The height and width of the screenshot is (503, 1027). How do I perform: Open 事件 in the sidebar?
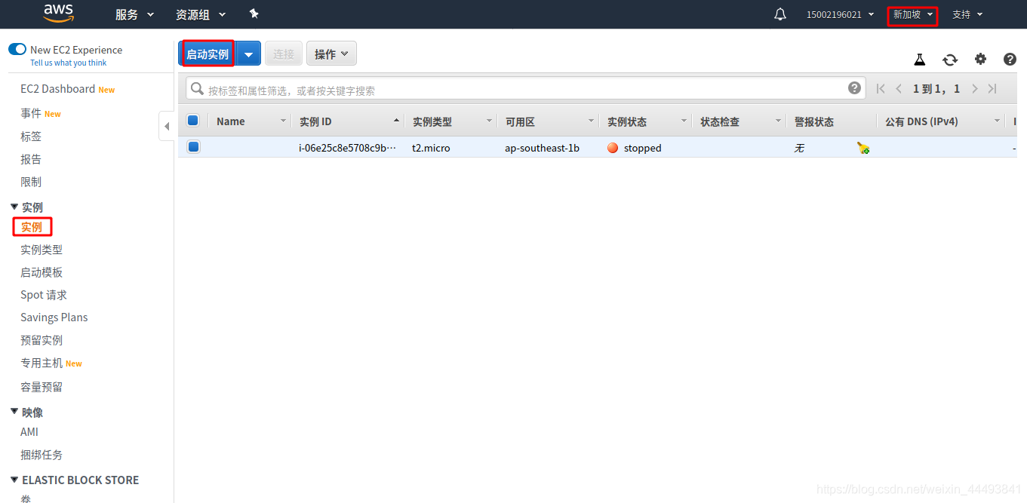coord(31,113)
